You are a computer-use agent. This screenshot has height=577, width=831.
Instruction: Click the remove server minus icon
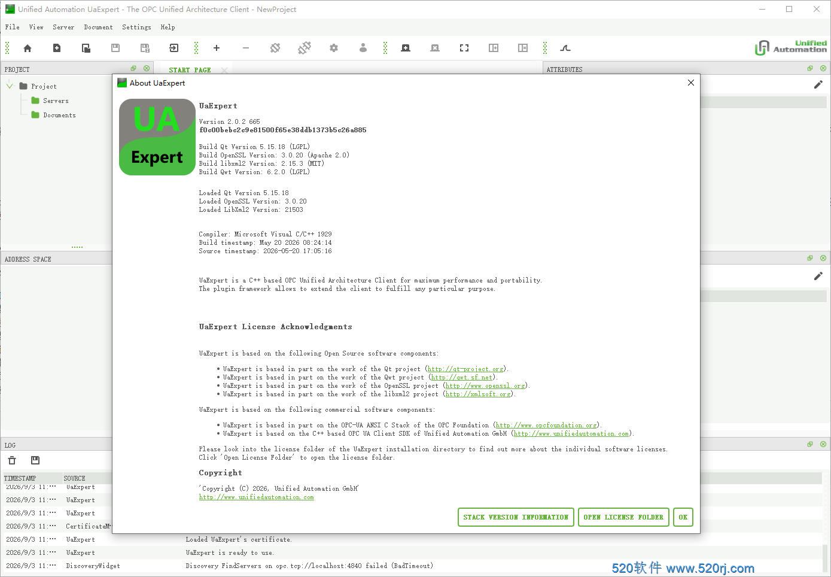(x=246, y=48)
